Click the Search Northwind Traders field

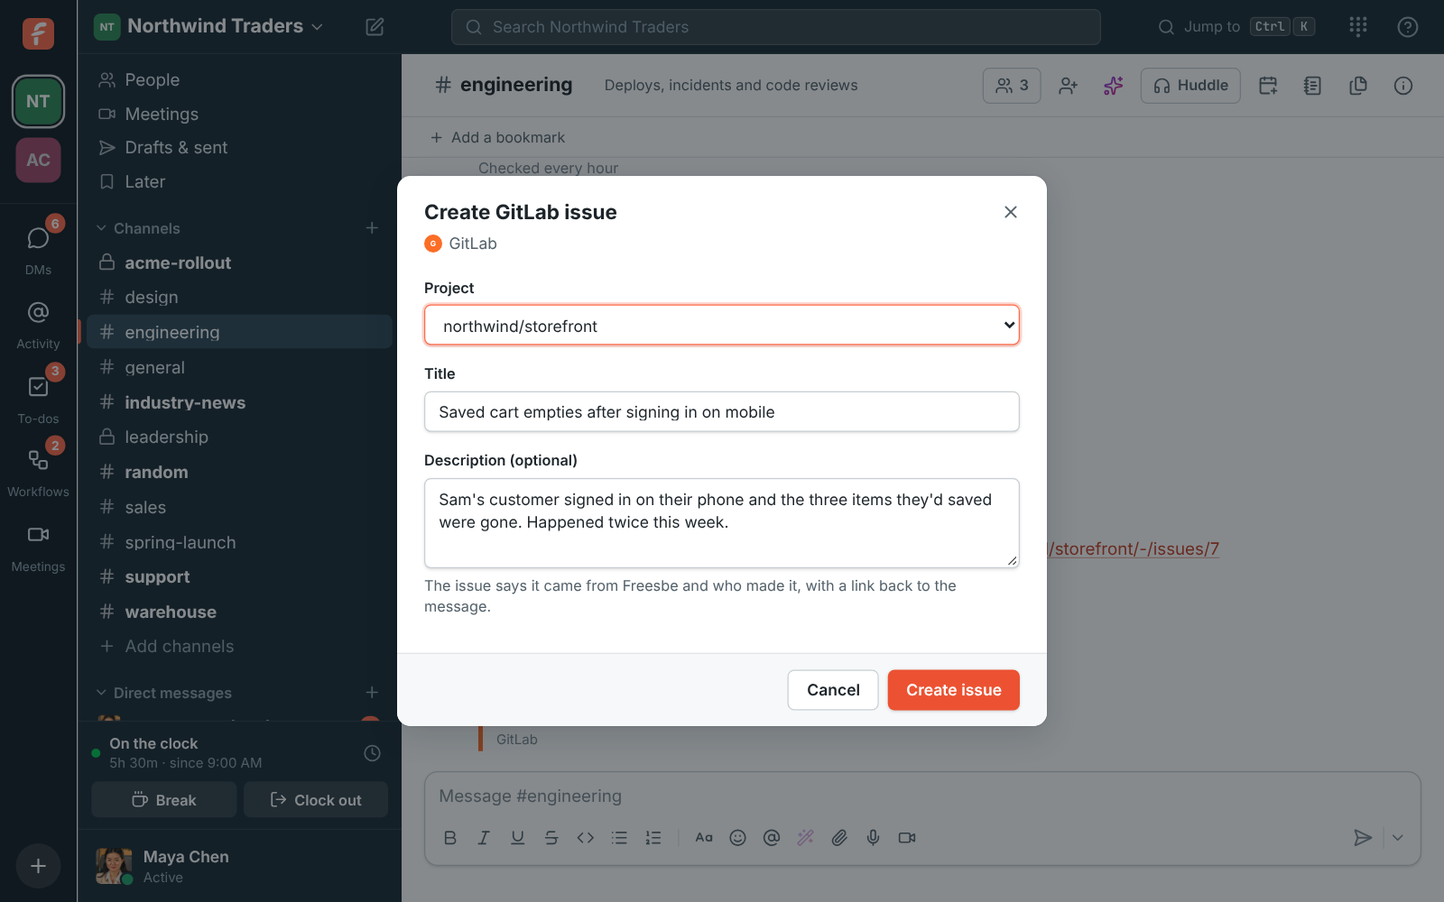(x=776, y=27)
